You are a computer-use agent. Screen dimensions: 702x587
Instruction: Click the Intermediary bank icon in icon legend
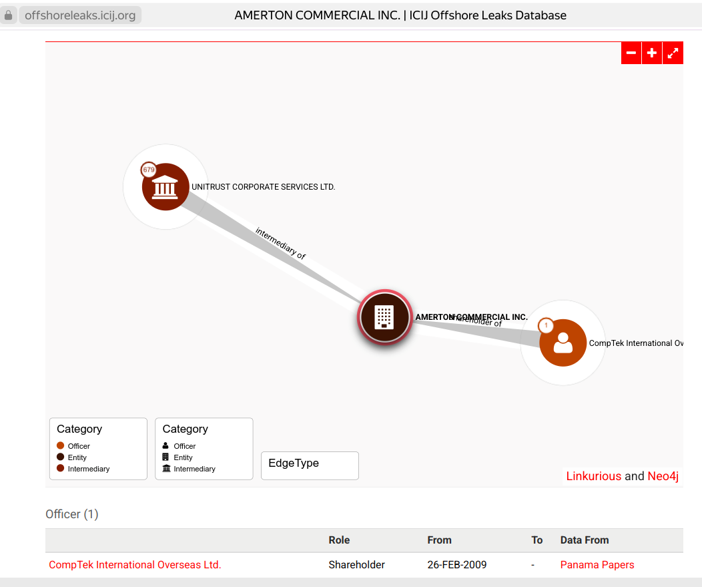[166, 468]
